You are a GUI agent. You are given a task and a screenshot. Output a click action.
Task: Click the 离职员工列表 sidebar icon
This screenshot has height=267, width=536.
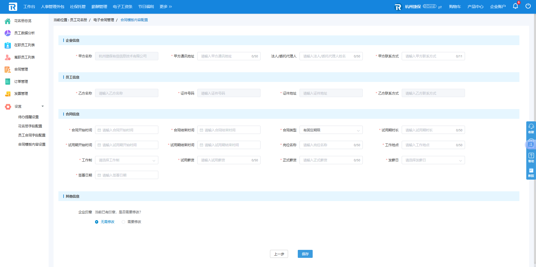pos(8,57)
